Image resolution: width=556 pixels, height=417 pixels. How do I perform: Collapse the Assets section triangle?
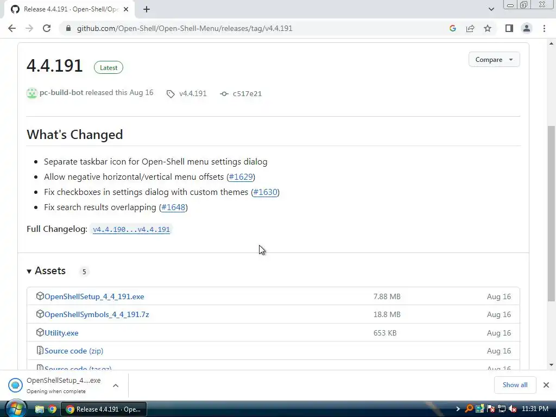pyautogui.click(x=29, y=271)
